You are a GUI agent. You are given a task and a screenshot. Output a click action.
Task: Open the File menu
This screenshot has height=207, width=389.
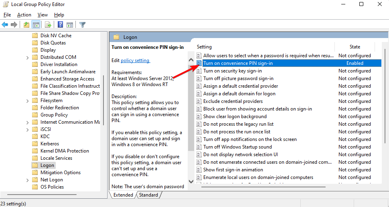(7, 15)
